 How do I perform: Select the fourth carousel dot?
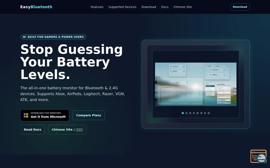click(194, 113)
